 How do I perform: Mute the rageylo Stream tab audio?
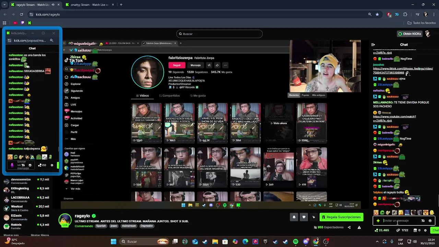[53, 5]
